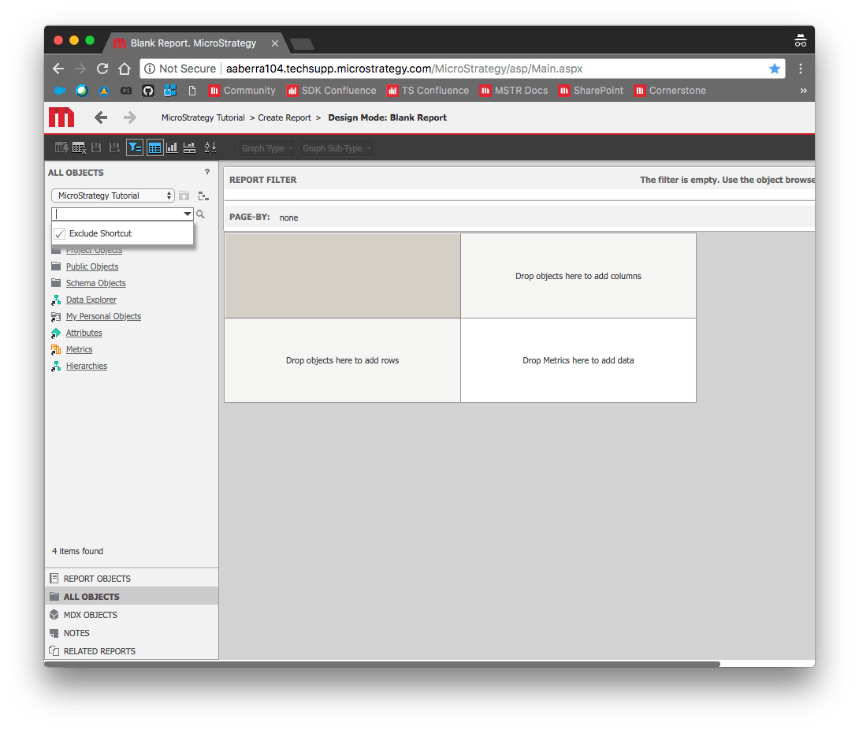This screenshot has height=730, width=859.
Task: Click the browser address bar URL
Action: pos(404,69)
